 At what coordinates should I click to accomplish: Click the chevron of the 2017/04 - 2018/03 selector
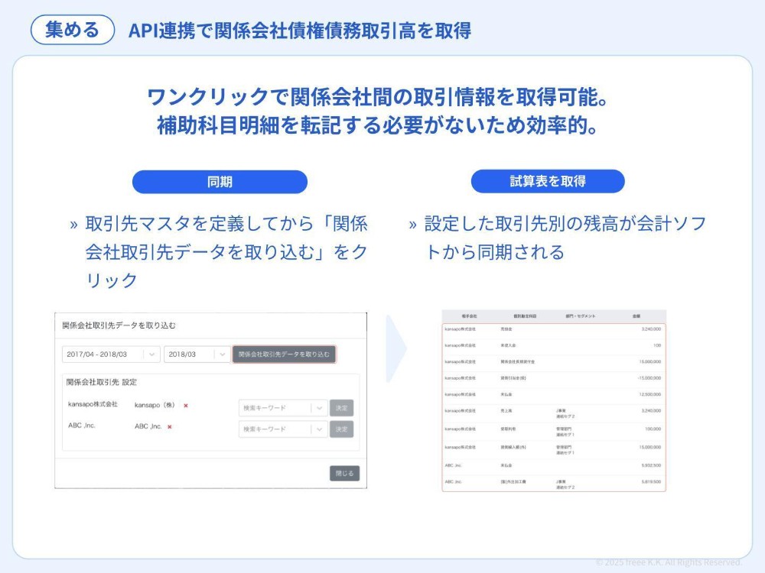point(152,353)
